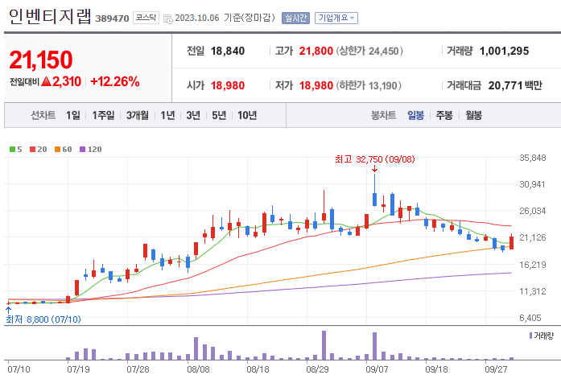Click the trading volume 1,001,295
This screenshot has height=383, width=561.
(504, 51)
